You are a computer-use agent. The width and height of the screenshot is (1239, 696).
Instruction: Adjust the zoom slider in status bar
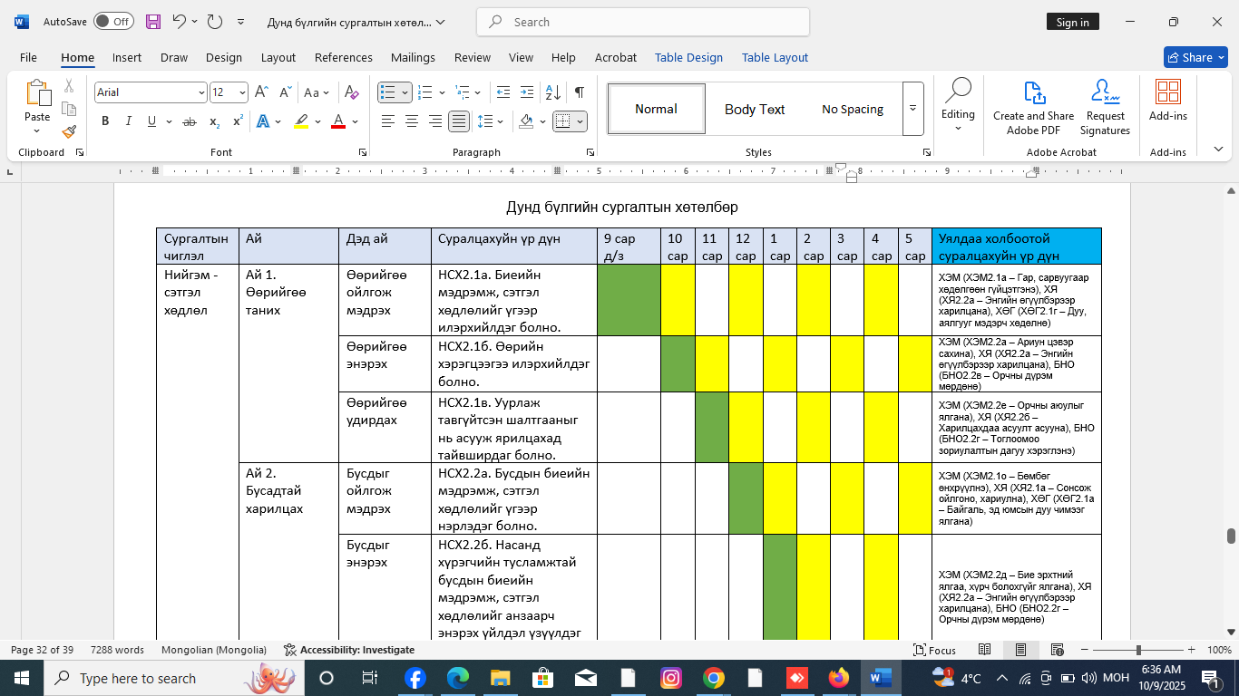click(x=1138, y=650)
